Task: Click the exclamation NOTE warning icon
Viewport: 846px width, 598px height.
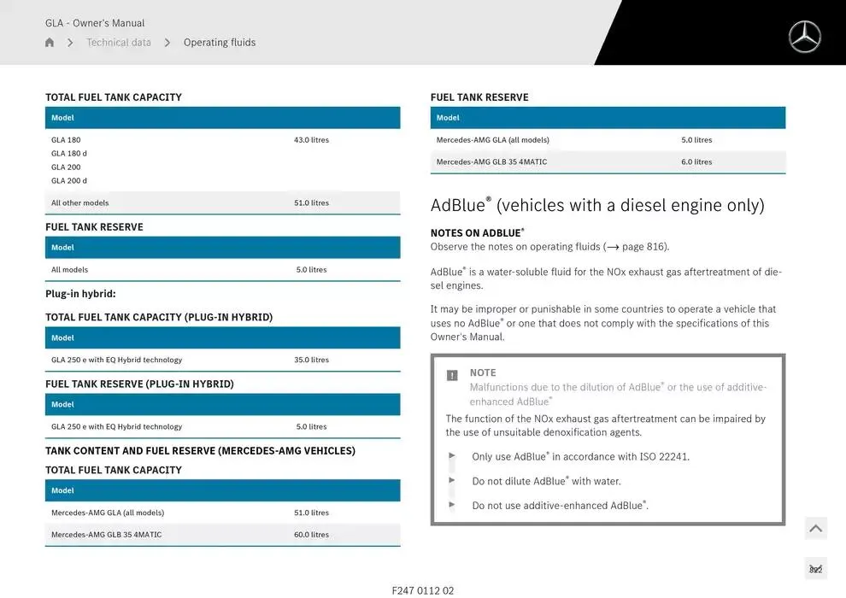Action: [x=452, y=375]
